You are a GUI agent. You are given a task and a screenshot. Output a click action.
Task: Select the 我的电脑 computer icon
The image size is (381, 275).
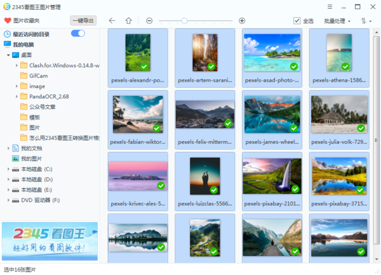pyautogui.click(x=7, y=45)
